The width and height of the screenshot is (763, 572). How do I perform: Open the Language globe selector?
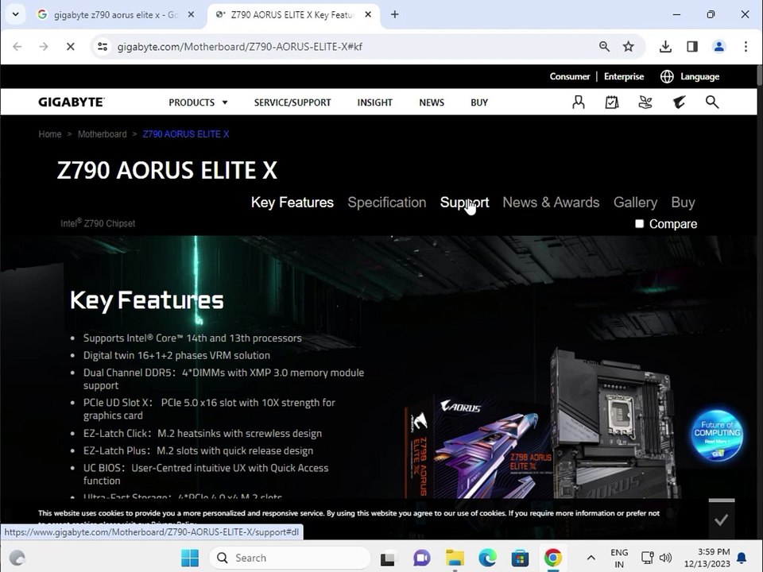point(690,76)
